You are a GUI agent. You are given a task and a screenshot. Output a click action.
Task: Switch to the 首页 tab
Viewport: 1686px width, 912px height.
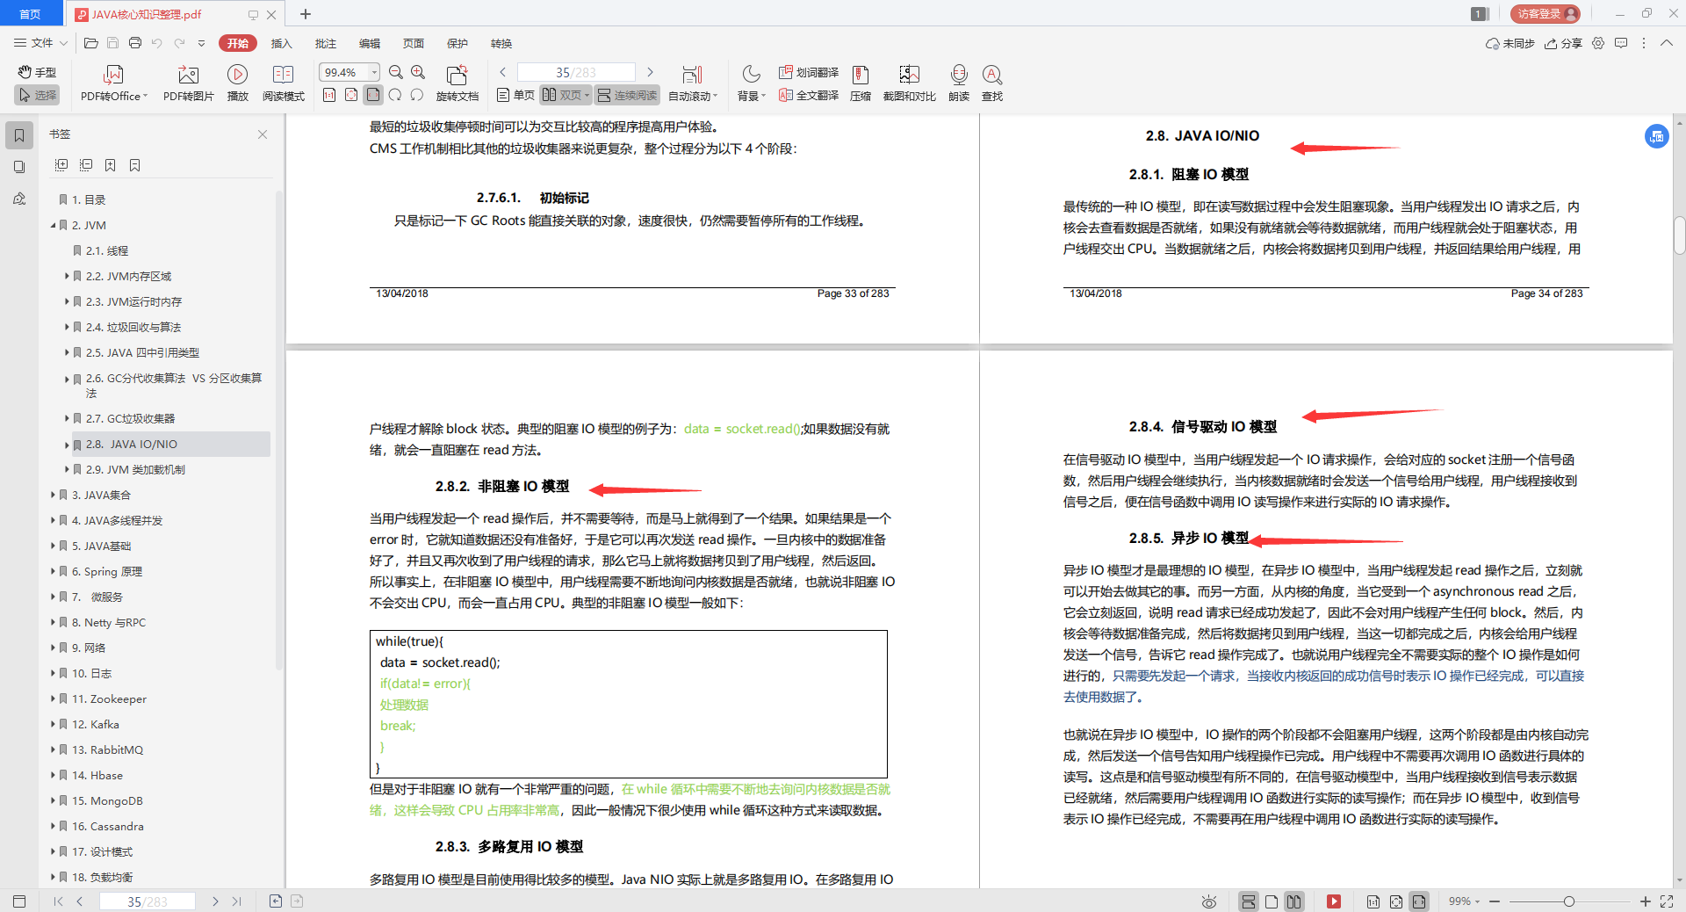pyautogui.click(x=31, y=13)
